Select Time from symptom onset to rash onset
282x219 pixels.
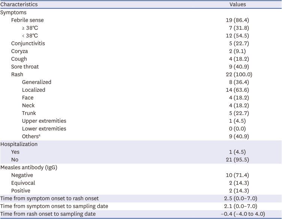(x=49, y=198)
